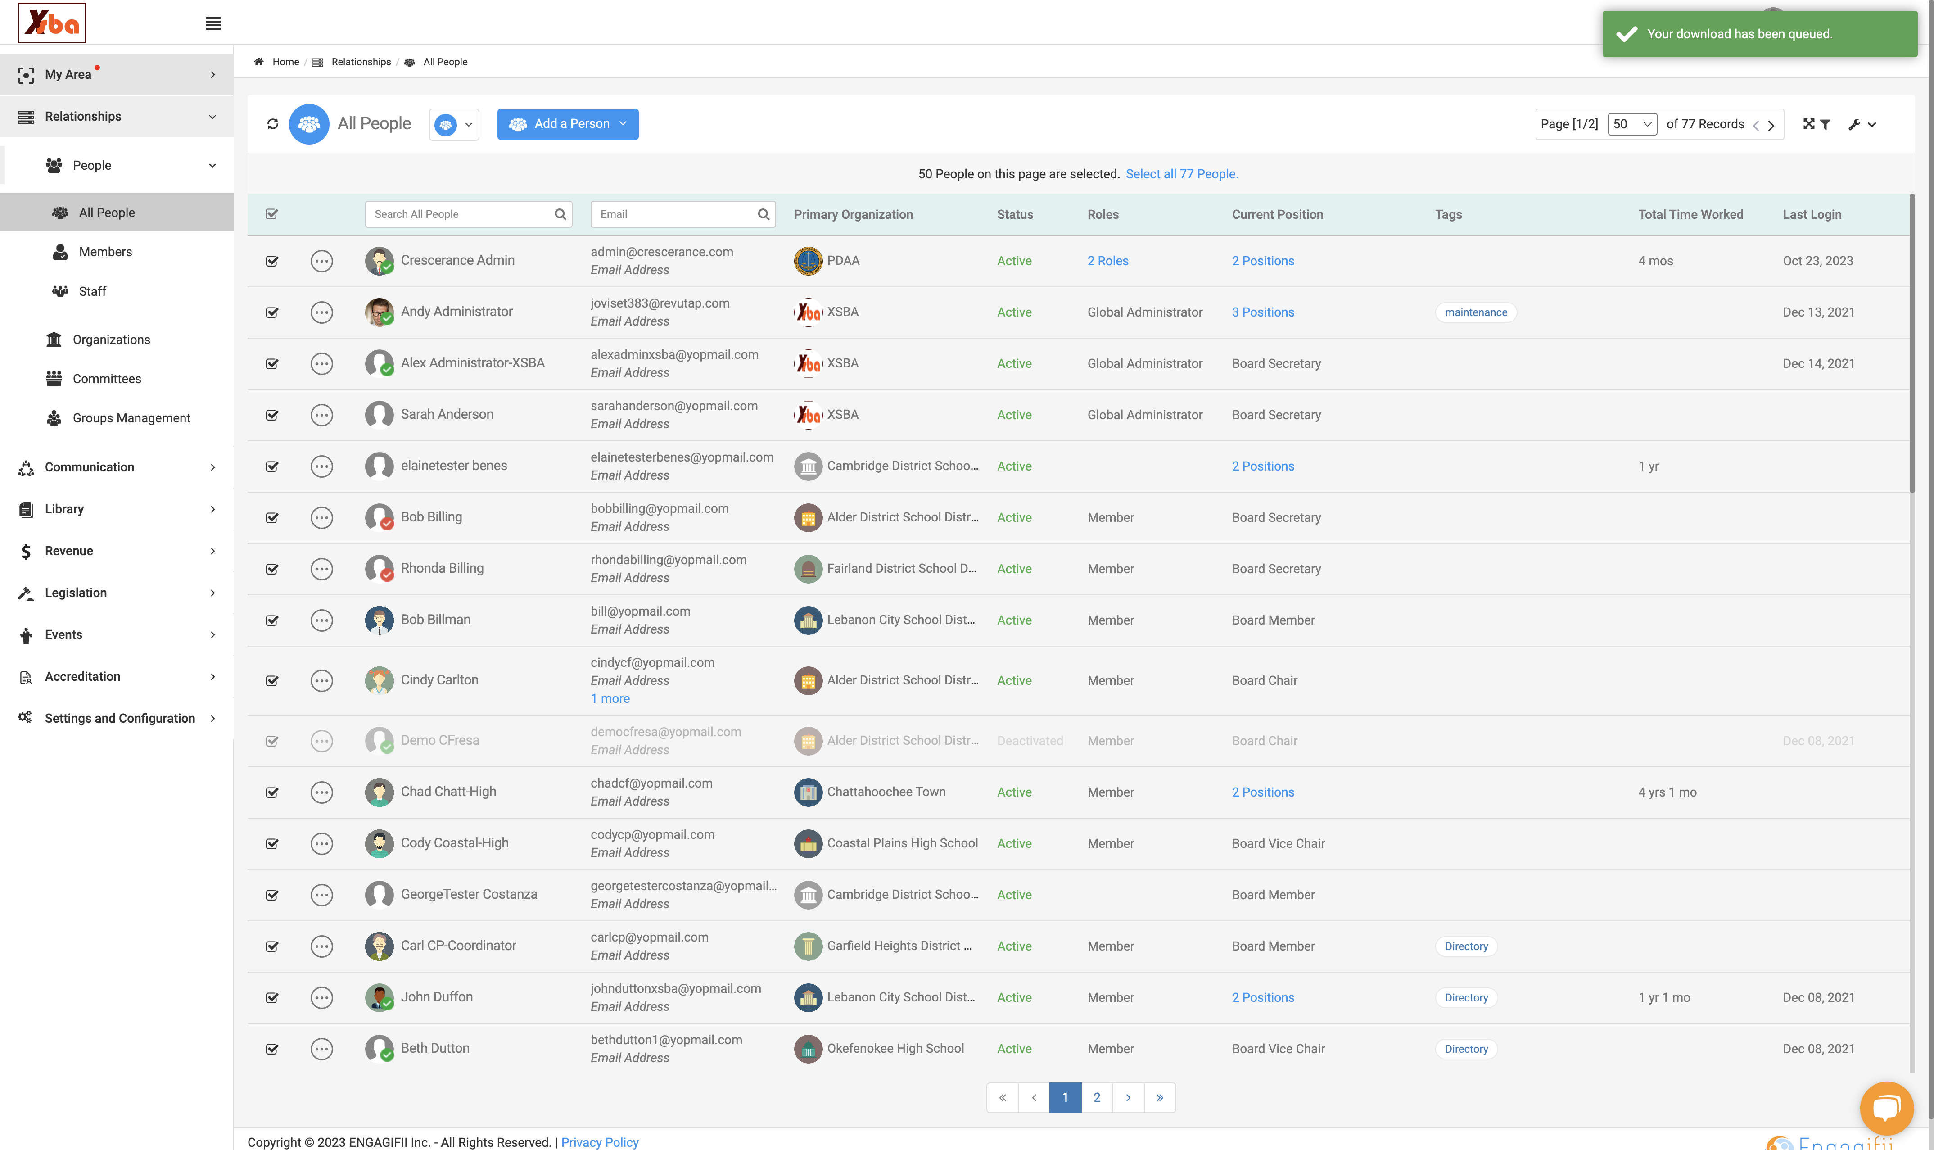Viewport: 1934px width, 1150px height.
Task: Click Crescerance Admin's avatar
Action: click(380, 260)
